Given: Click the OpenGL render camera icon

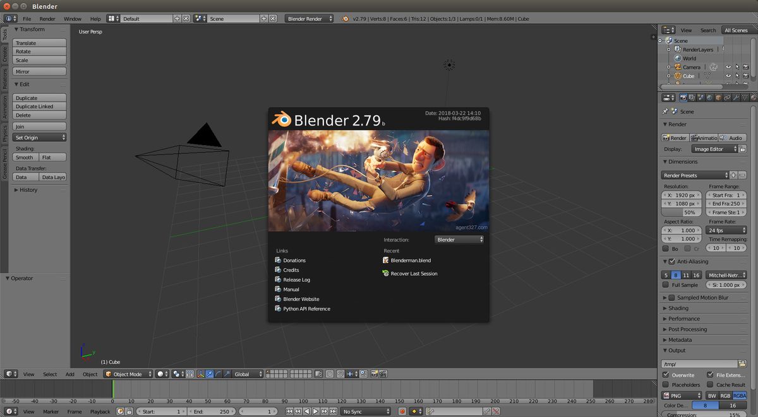Looking at the screenshot, I should click(374, 374).
